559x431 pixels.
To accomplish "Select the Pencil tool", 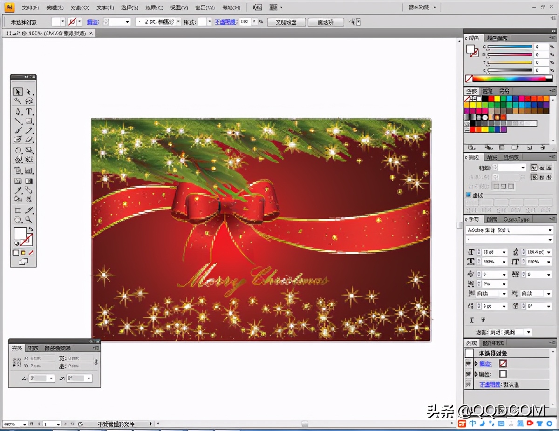I will (x=29, y=130).
